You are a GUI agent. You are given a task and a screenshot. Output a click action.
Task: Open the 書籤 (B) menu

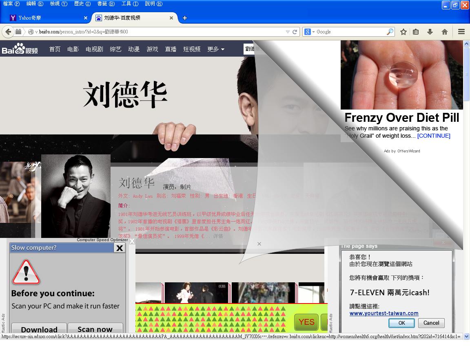(106, 4)
